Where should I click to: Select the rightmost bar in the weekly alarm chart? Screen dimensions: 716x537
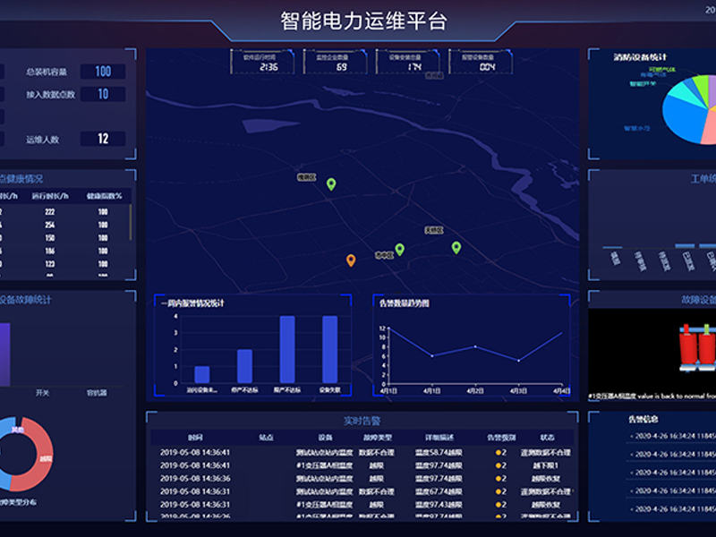(329, 349)
